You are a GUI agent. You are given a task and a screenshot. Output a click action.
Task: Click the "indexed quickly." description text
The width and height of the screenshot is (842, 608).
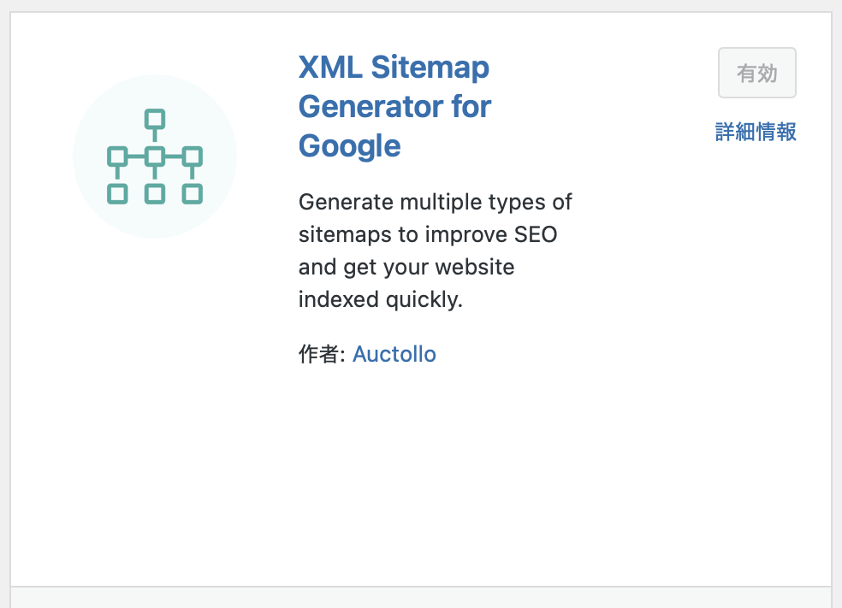click(x=381, y=300)
